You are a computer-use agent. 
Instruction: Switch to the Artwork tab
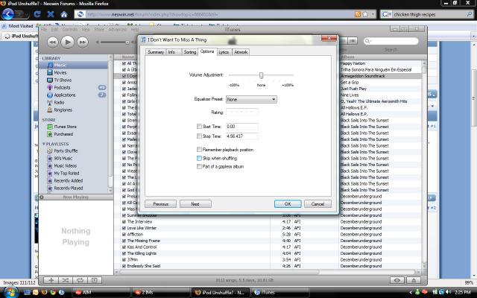pyautogui.click(x=241, y=52)
